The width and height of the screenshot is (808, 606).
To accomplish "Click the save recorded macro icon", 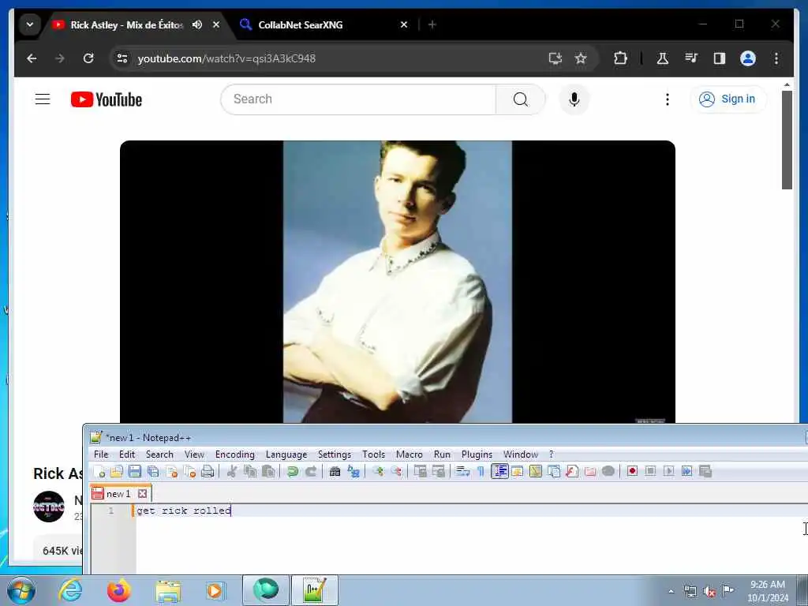I will click(x=705, y=472).
